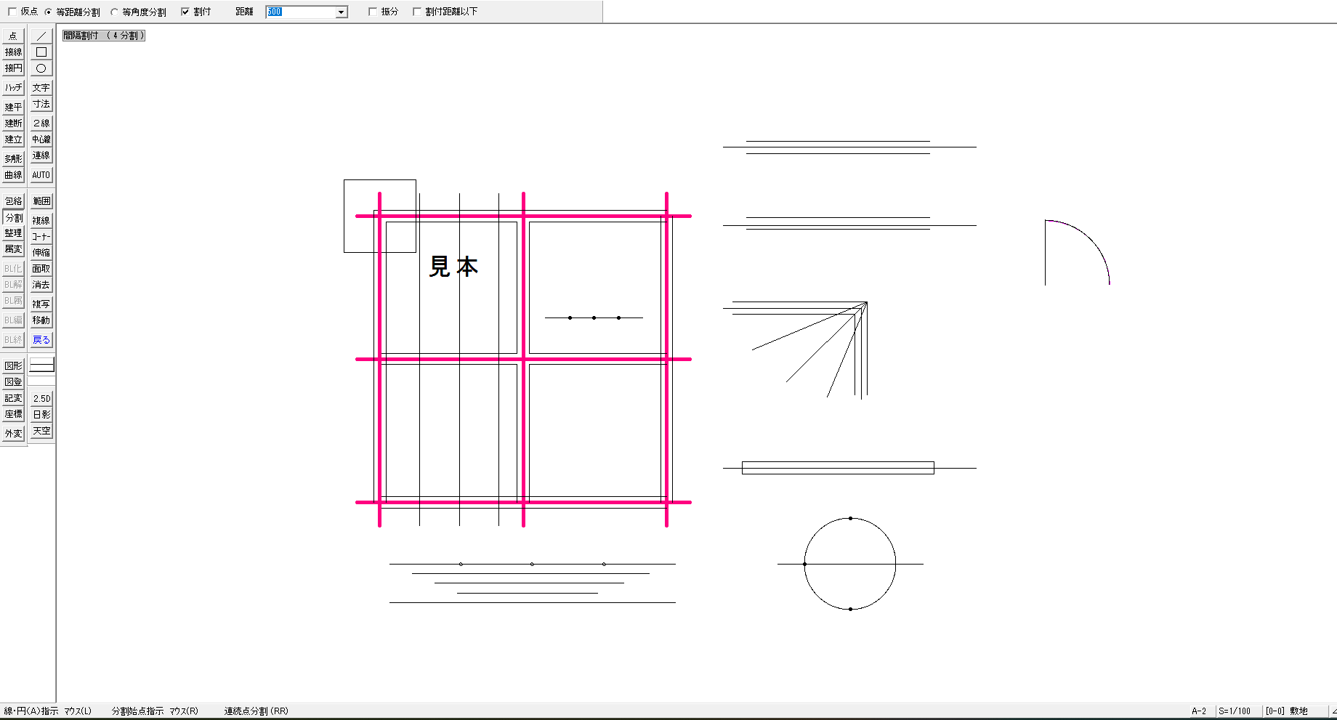
Task: Click the 建断 tool button
Action: pos(13,124)
